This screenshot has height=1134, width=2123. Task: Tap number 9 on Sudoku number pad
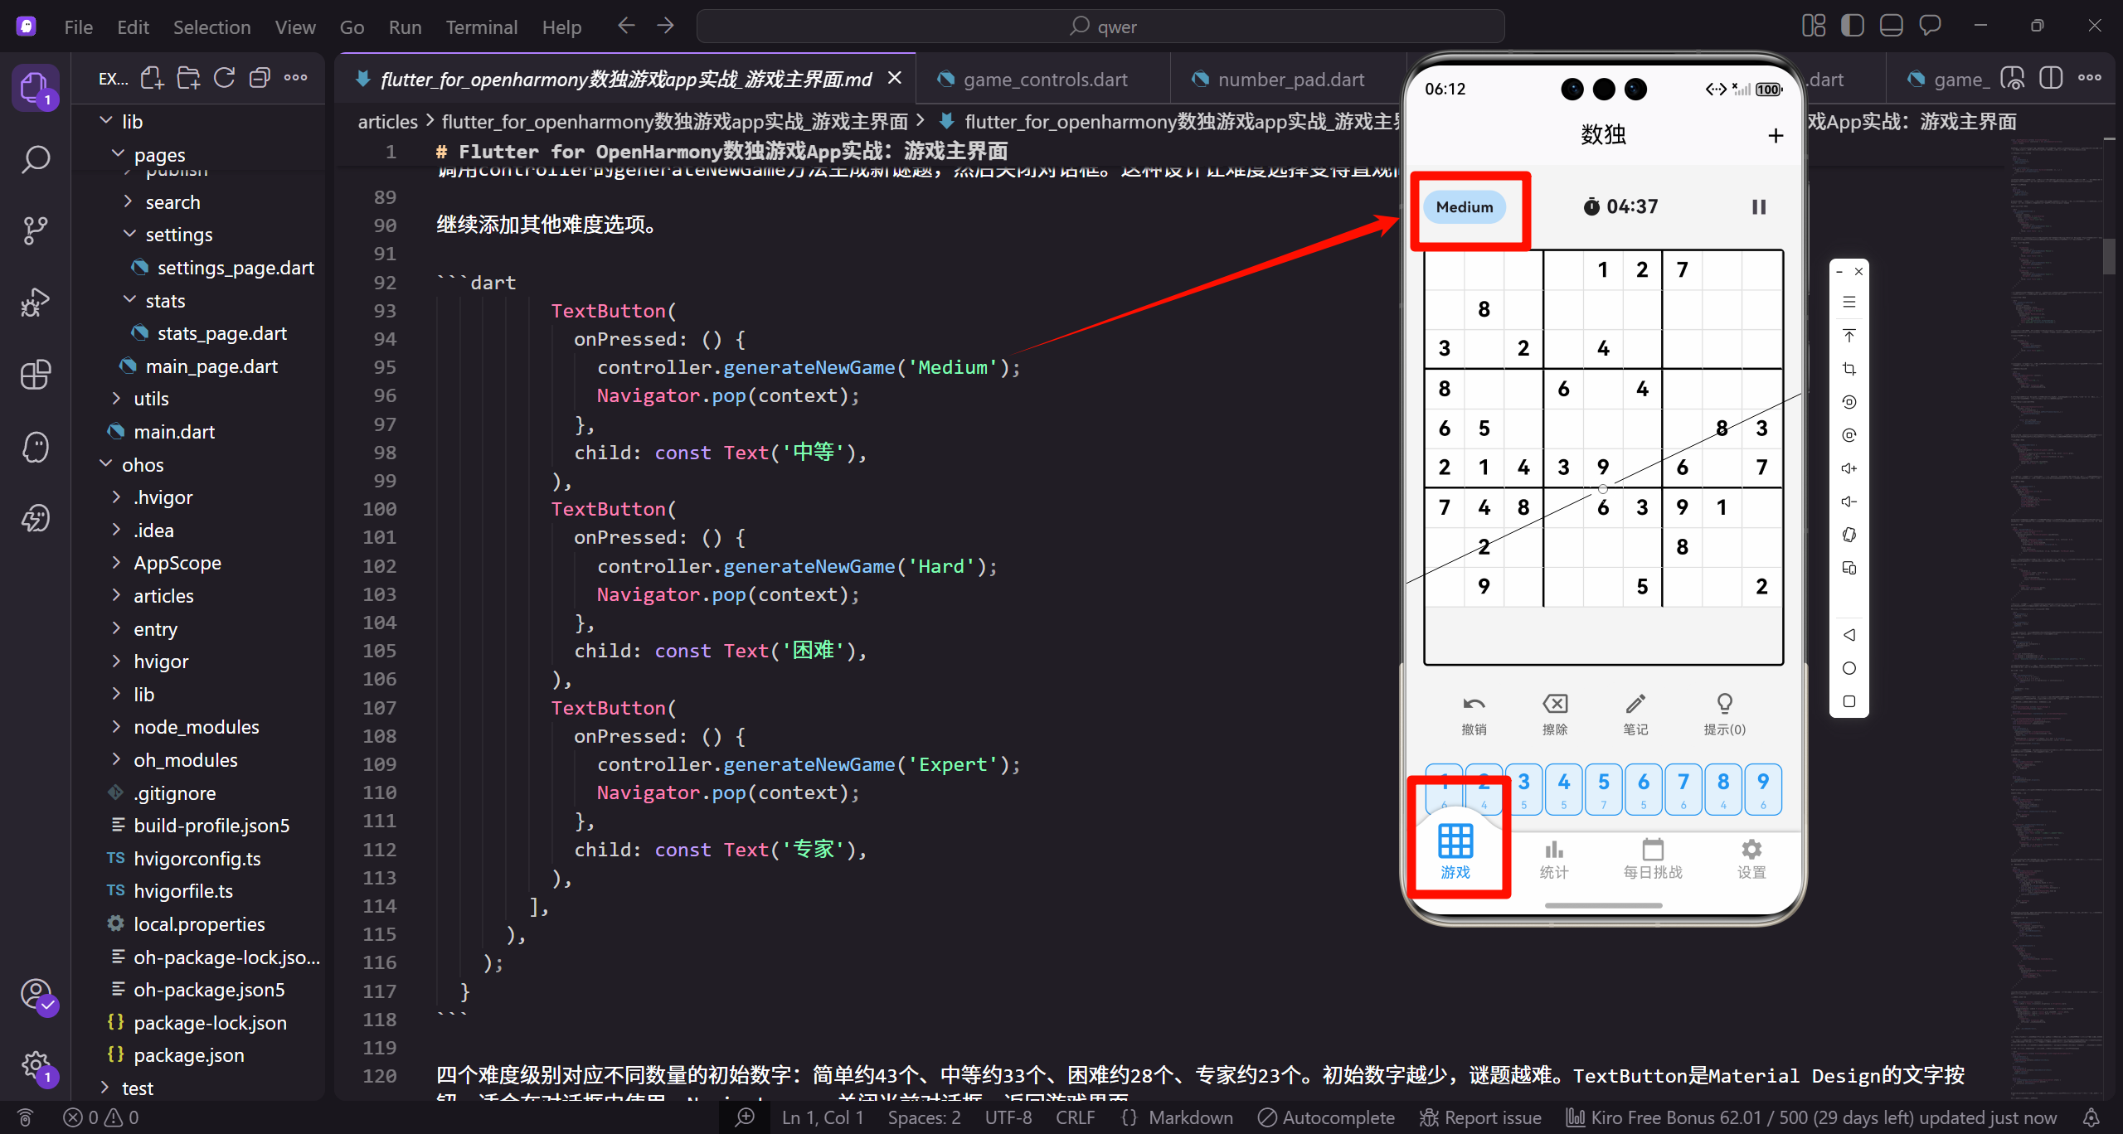(x=1763, y=790)
